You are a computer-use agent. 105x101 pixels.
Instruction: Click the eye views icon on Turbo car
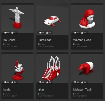tap(40, 33)
